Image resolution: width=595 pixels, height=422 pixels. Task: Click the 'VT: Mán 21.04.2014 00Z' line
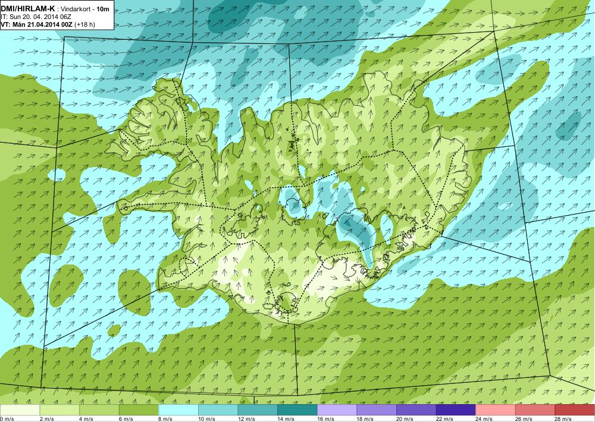tap(37, 24)
